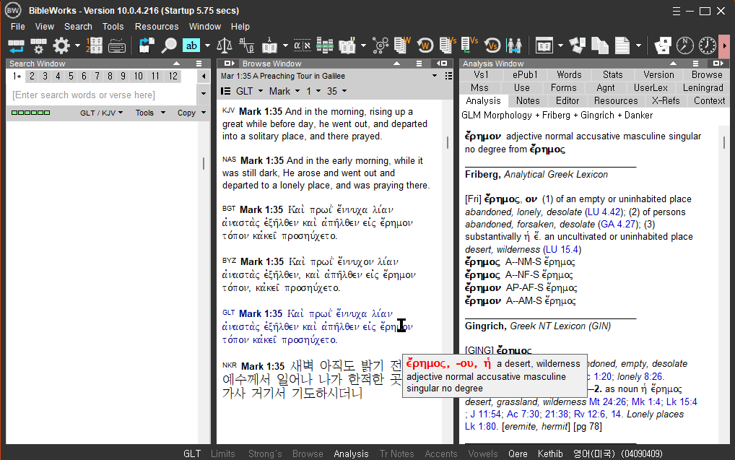This screenshot has height=460, width=735.
Task: Select search tab 5
Action: (x=71, y=76)
